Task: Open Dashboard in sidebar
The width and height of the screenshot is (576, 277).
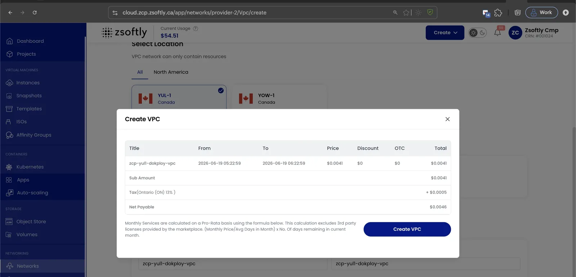Action: [30, 41]
